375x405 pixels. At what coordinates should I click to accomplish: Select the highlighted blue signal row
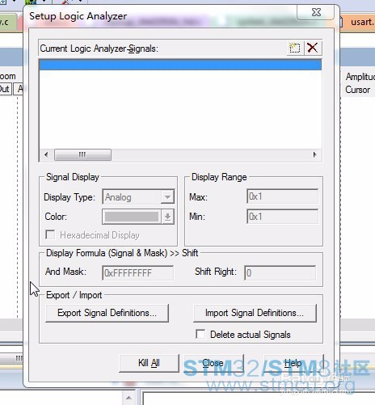pyautogui.click(x=180, y=65)
